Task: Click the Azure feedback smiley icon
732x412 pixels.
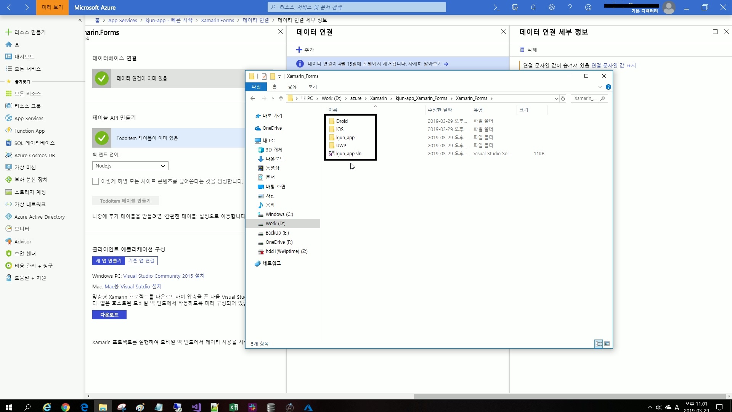Action: (588, 7)
